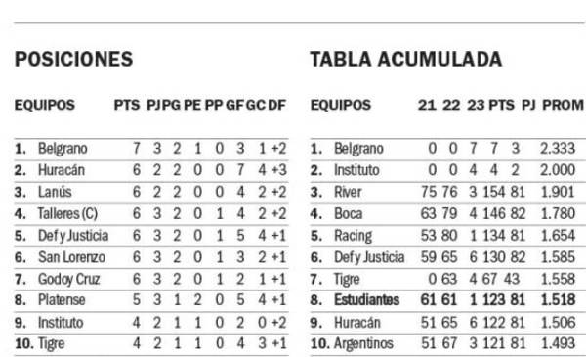Screen dimensions: 586x357
Task: Click the TABLA ACUMULADA heading
Action: [x=406, y=59]
